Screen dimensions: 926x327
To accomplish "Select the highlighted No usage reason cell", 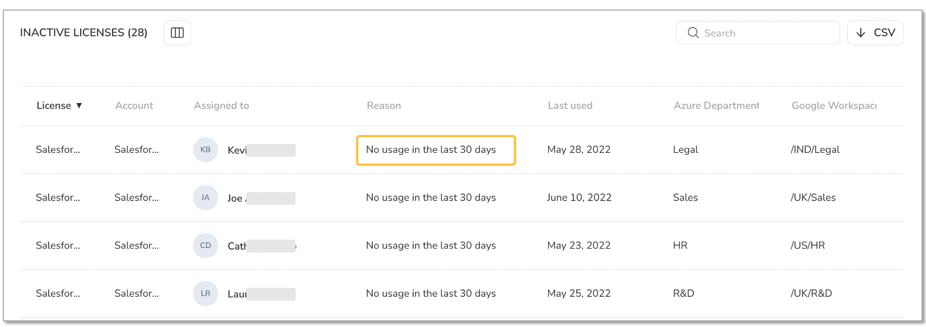I will [x=436, y=150].
